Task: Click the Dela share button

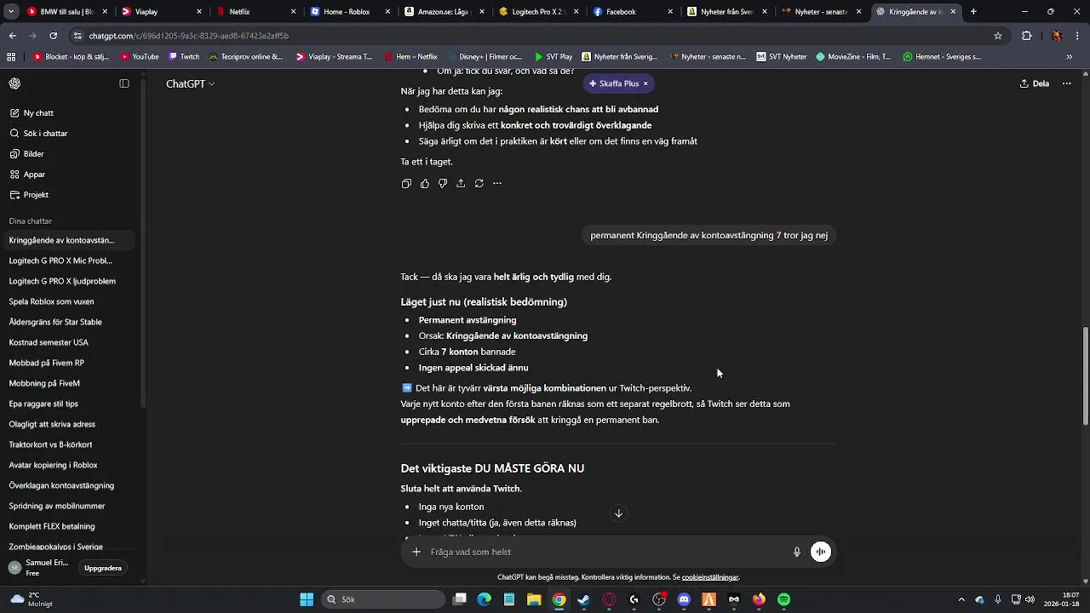Action: click(1034, 83)
